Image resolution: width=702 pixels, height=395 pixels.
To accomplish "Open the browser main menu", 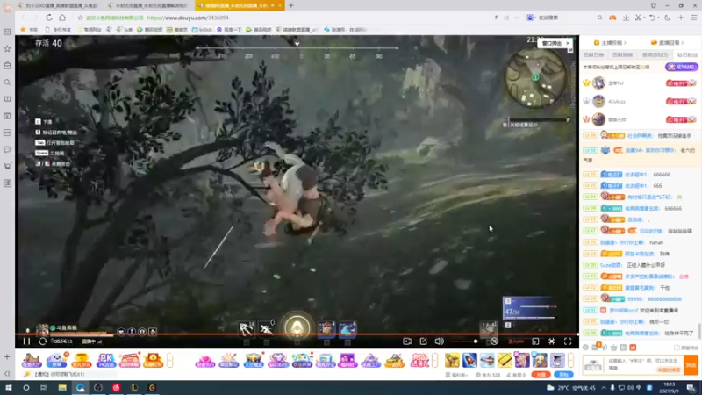I will (694, 18).
